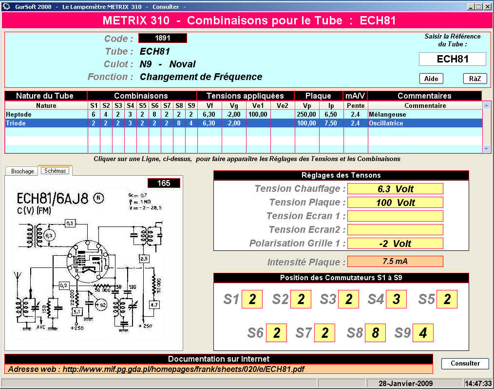Image resolution: width=494 pixels, height=389 pixels.
Task: Click the empty Tension Ecran 1 field
Action: pos(395,216)
